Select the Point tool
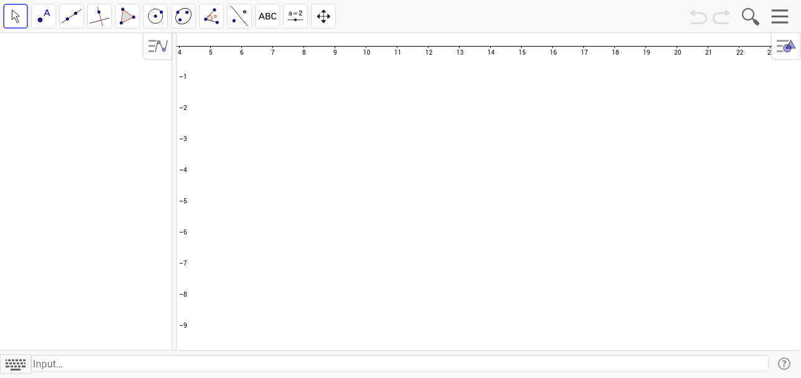 tap(44, 16)
